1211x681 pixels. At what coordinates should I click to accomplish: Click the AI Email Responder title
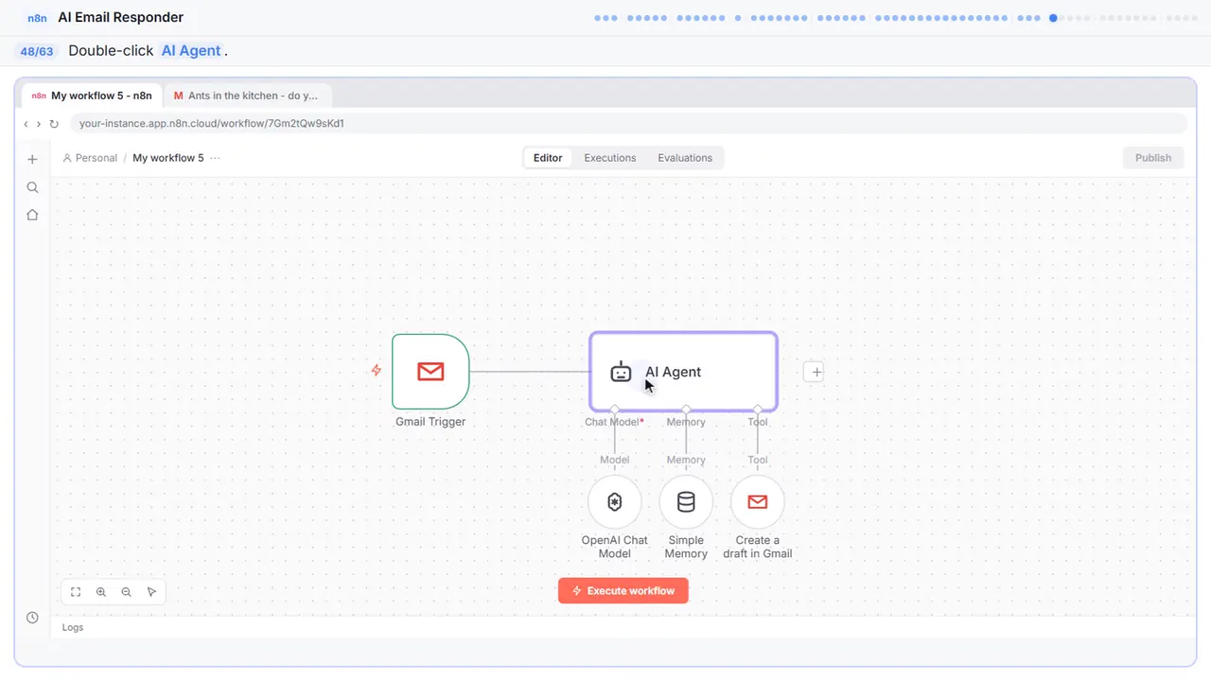tap(121, 17)
